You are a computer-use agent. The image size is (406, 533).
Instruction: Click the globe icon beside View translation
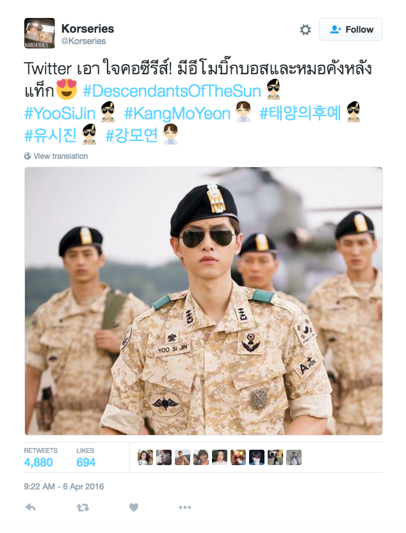pos(28,156)
